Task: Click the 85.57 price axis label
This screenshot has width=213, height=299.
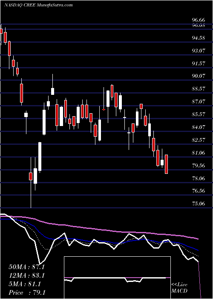Action: pos(198,114)
